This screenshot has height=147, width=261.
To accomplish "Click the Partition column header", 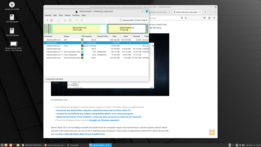I will coord(54,36).
